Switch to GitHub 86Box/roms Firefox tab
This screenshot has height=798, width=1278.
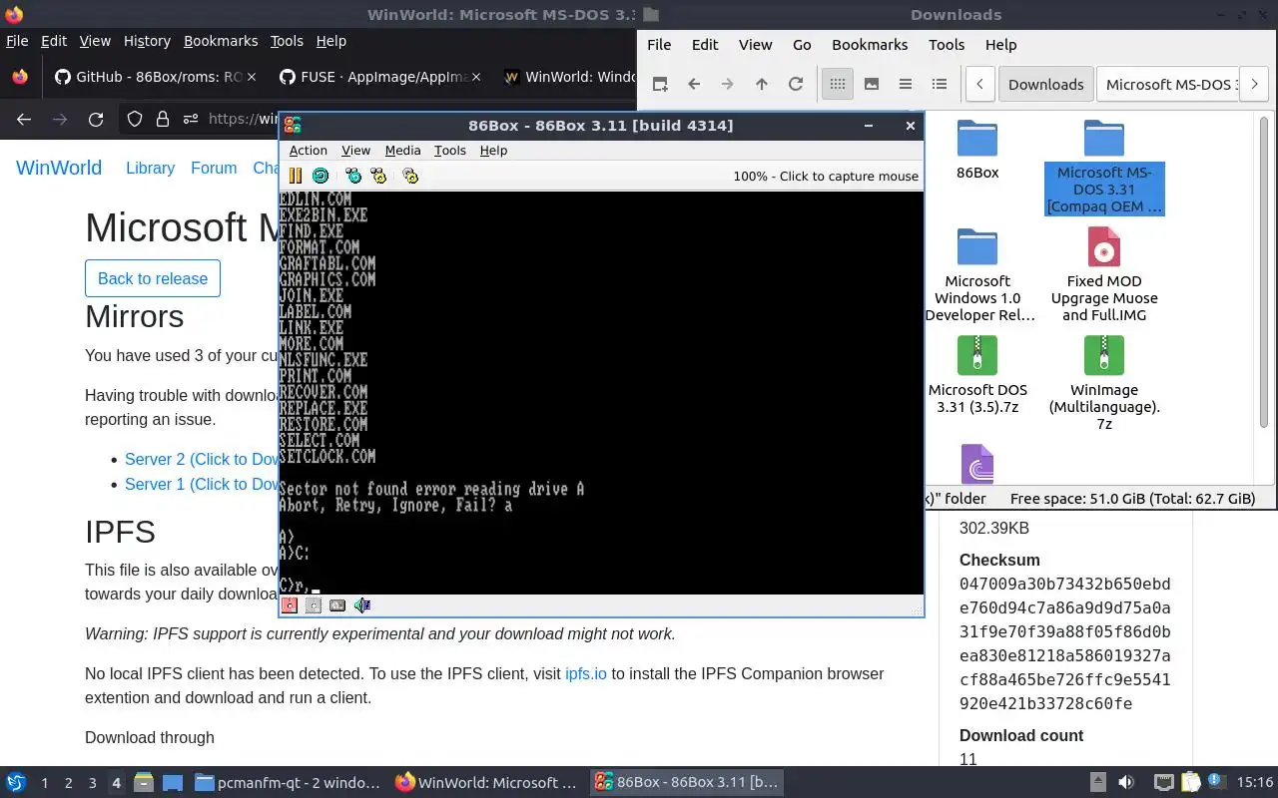coord(156,77)
